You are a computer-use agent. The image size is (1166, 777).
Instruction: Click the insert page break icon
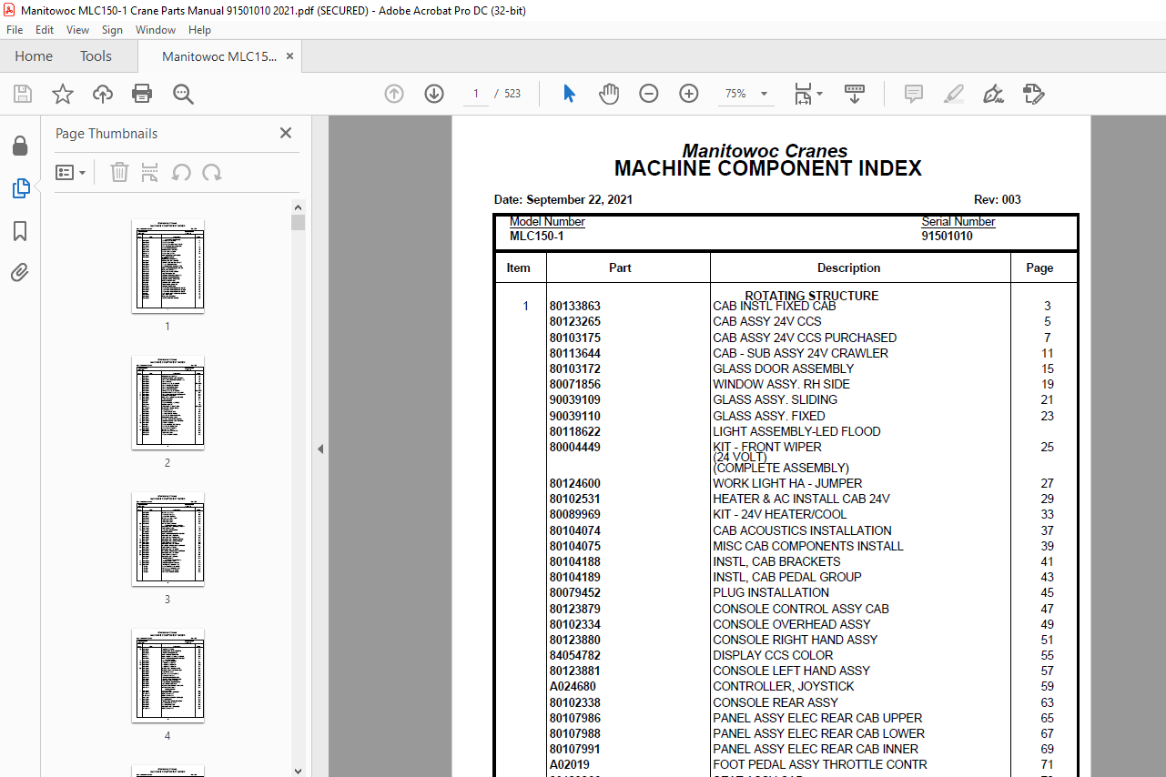(150, 172)
